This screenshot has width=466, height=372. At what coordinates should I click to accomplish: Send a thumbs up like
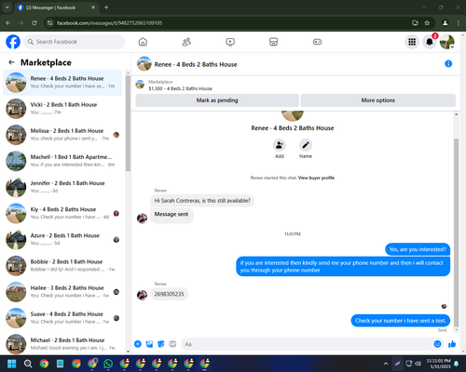[x=452, y=344]
